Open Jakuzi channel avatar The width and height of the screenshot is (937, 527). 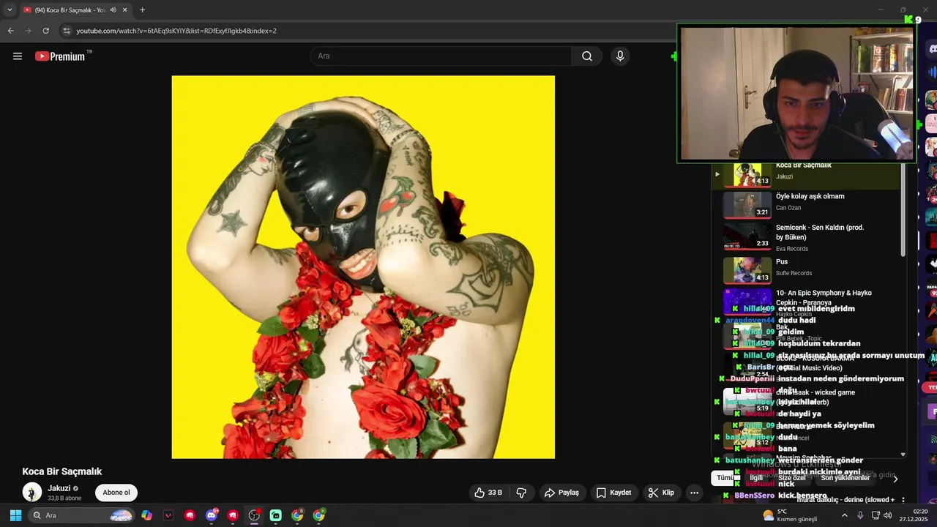[x=32, y=493]
